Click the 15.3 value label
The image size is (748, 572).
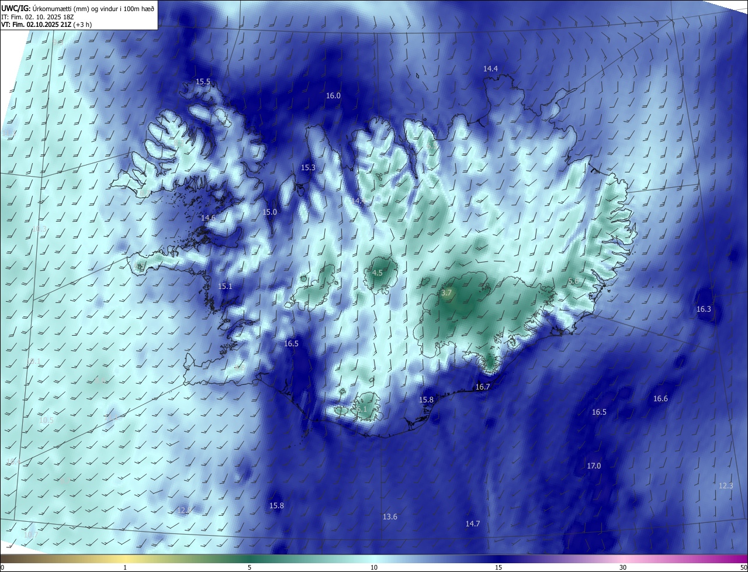point(308,168)
